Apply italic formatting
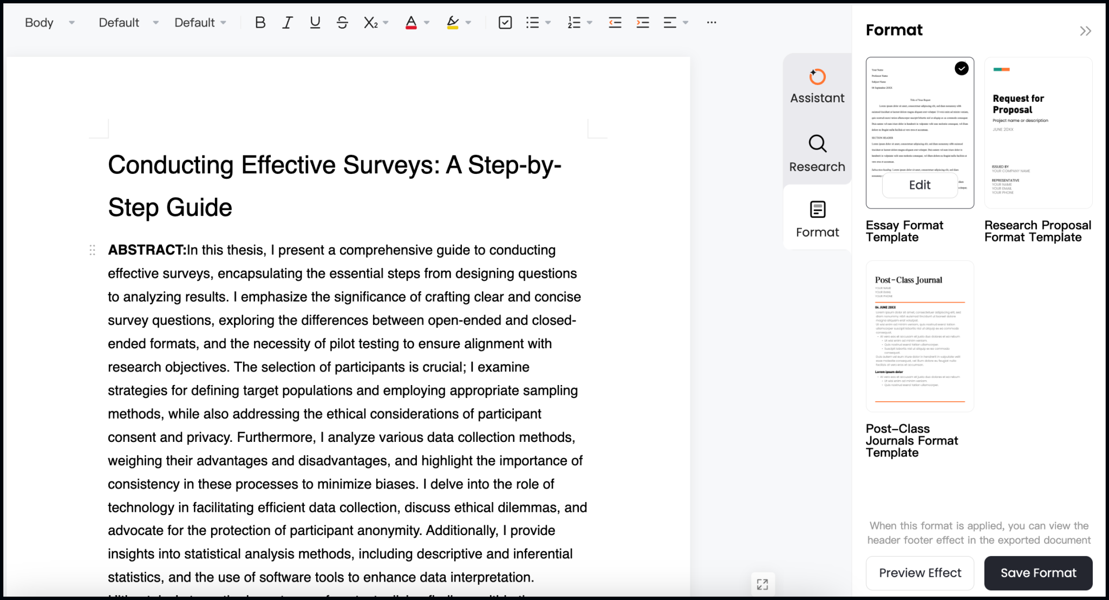 pos(287,22)
